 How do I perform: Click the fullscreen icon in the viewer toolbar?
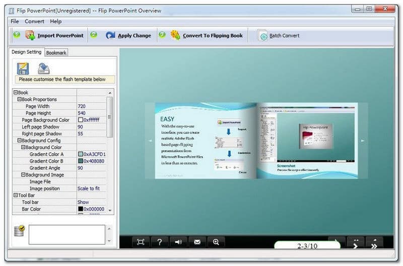pos(141,242)
